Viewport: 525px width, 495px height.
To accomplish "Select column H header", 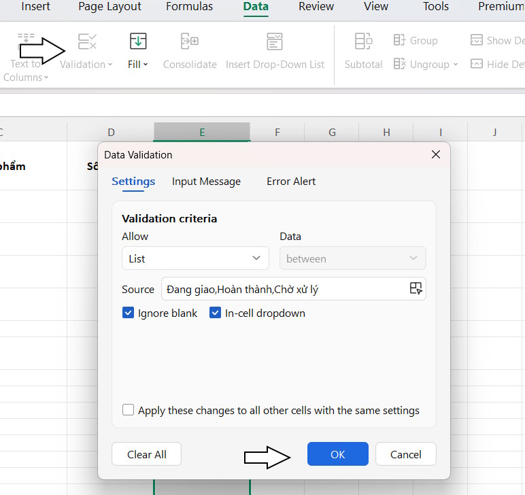I will tap(386, 132).
